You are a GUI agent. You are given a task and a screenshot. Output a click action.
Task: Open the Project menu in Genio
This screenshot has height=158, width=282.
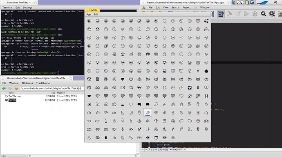click(x=186, y=7)
